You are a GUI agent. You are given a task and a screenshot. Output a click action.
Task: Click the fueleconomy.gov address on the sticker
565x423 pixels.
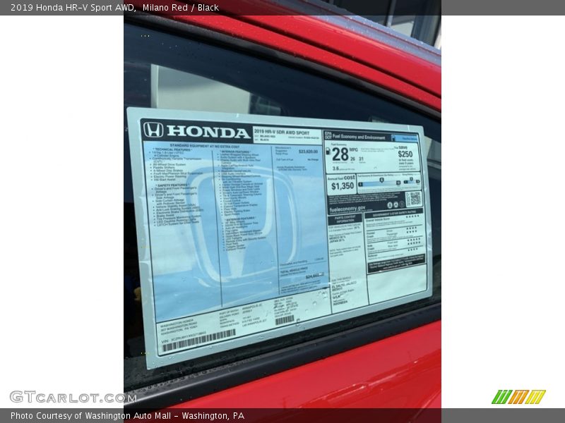[x=347, y=209]
